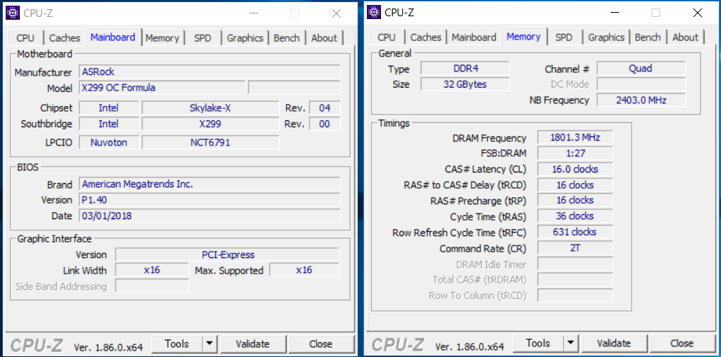Open Tools dropdown arrow in right window

[571, 344]
